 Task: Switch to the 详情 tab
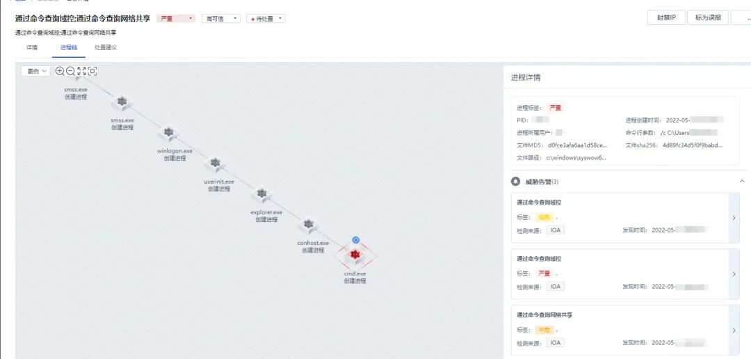pyautogui.click(x=31, y=48)
